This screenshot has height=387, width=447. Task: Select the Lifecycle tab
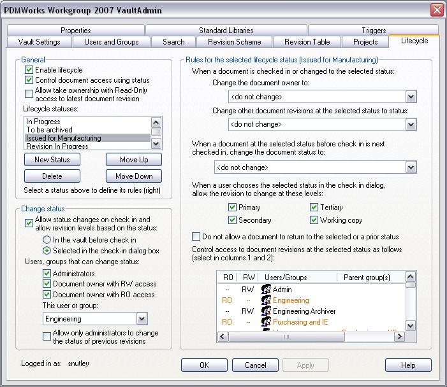414,41
